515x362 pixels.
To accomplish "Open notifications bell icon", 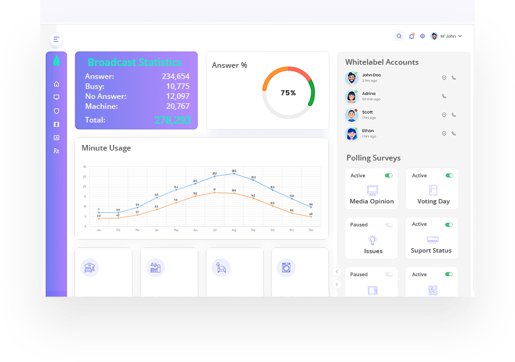I will 411,36.
